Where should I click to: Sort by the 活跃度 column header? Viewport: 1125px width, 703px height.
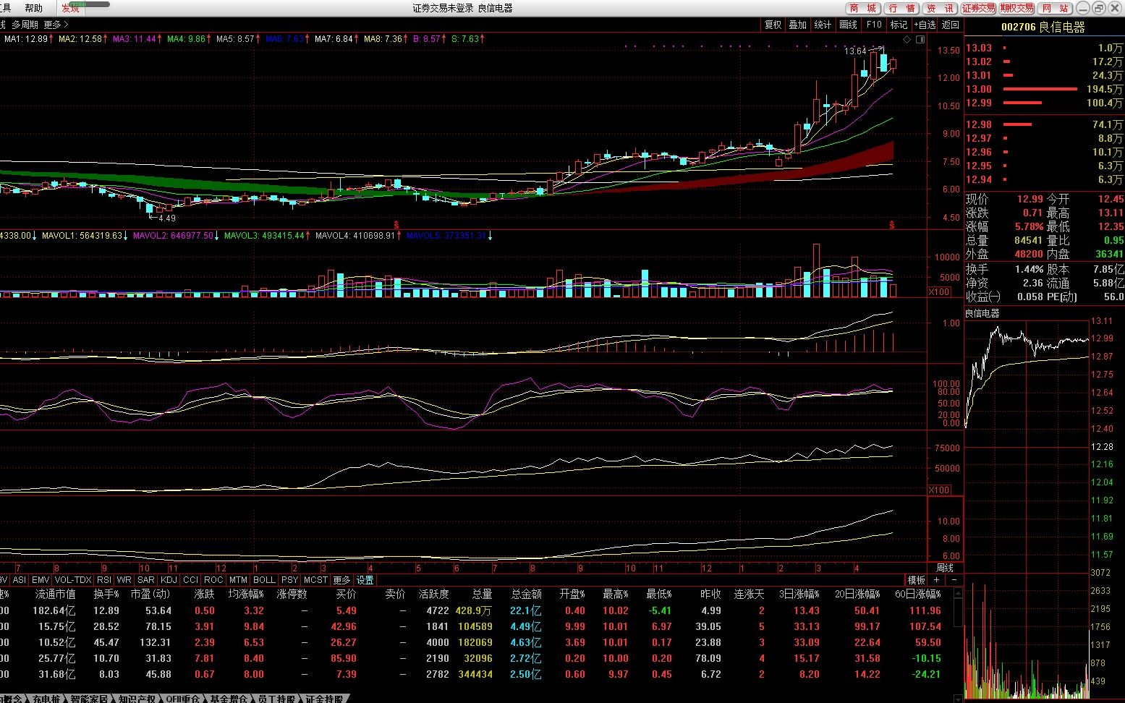[434, 594]
